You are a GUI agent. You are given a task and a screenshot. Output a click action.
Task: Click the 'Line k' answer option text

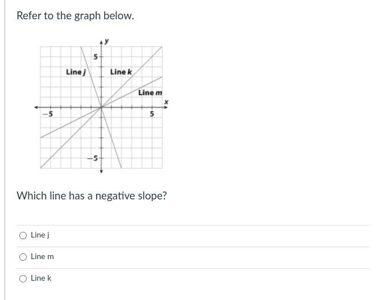(x=41, y=278)
